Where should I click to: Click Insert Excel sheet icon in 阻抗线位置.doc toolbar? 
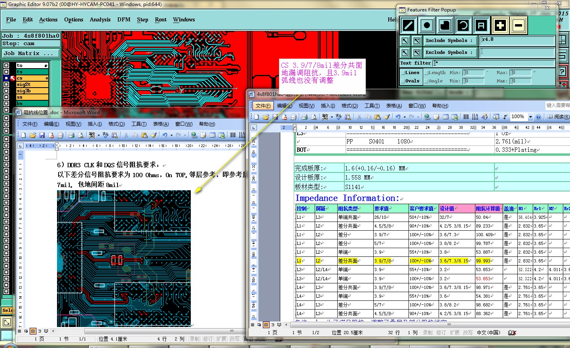click(x=221, y=135)
